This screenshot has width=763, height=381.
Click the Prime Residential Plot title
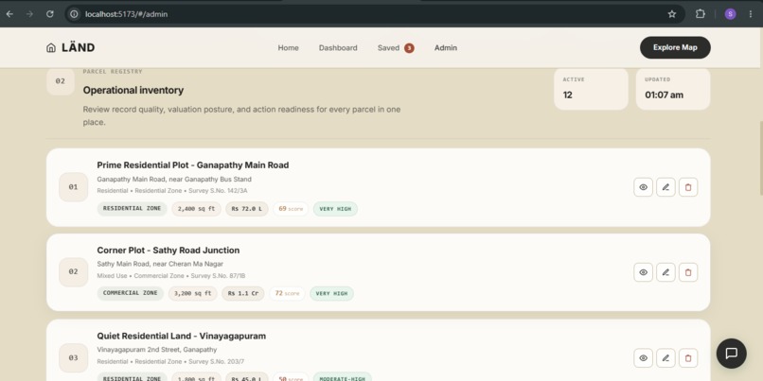click(193, 165)
